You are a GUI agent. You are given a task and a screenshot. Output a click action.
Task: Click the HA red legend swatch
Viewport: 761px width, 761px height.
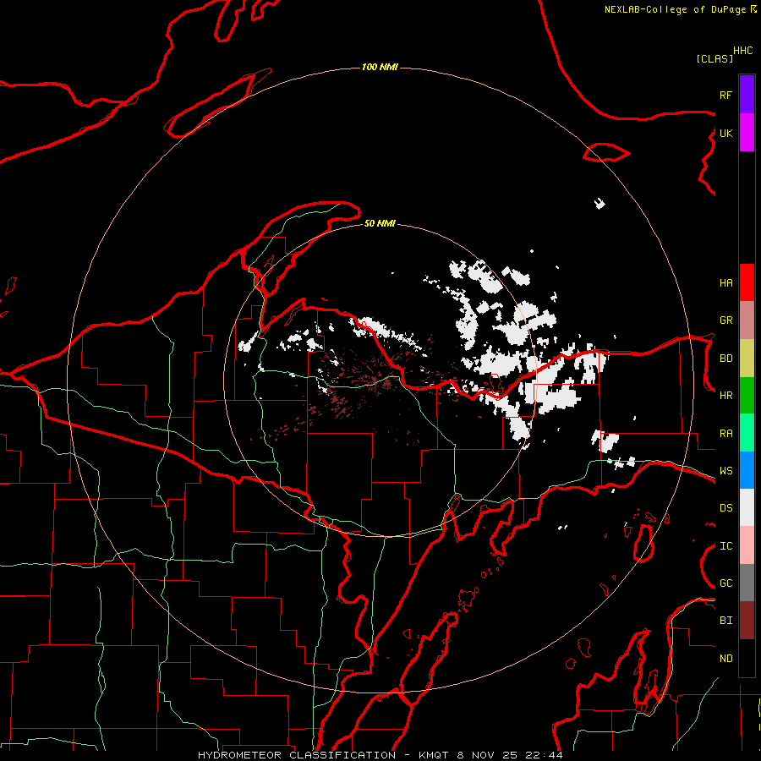(747, 282)
